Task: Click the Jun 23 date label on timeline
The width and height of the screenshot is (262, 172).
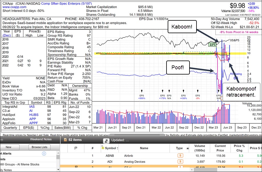Action: click(x=228, y=127)
